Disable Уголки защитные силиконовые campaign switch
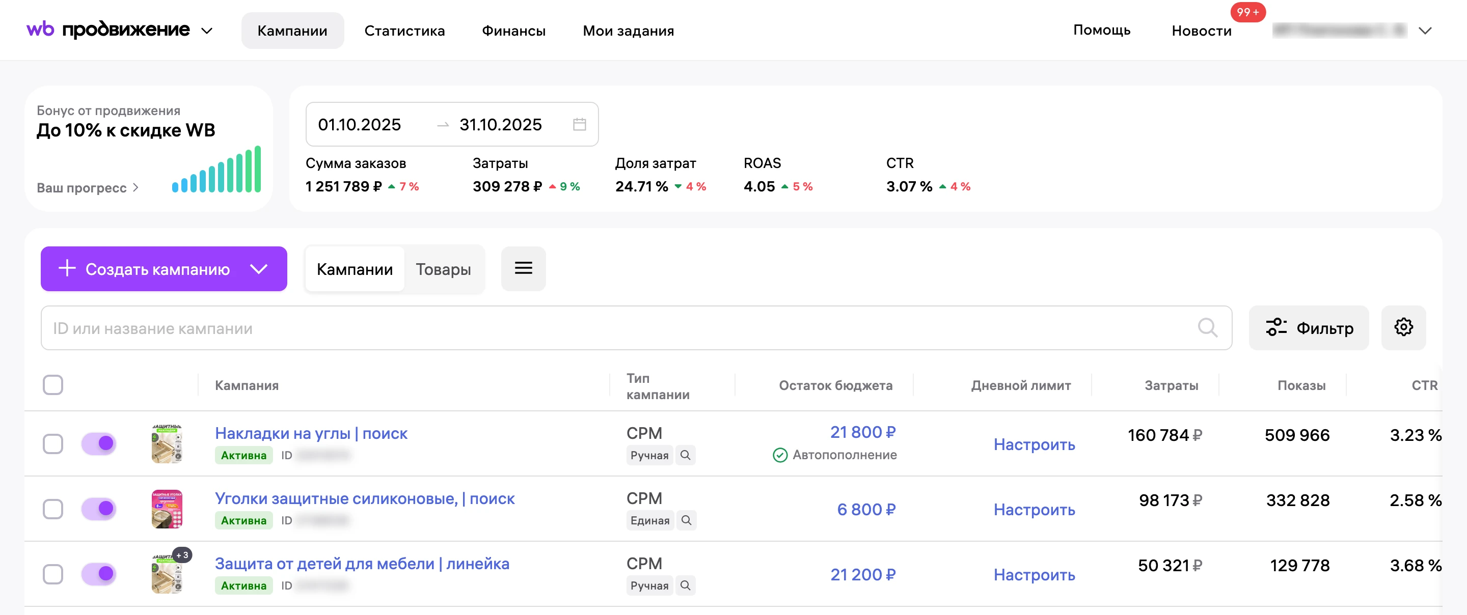The height and width of the screenshot is (615, 1467). coord(99,509)
